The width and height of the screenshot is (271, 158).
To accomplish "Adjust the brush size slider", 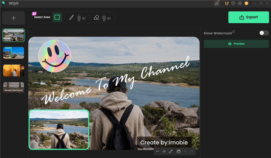I will point(79,17).
